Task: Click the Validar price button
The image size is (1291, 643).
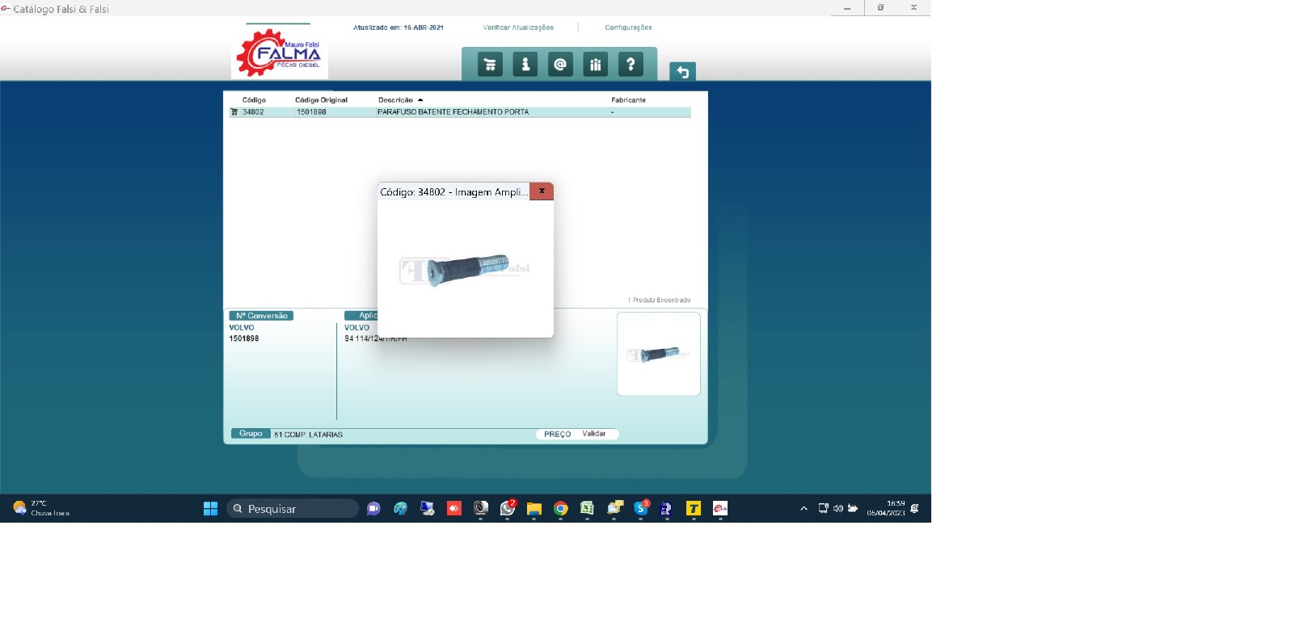Action: point(593,434)
